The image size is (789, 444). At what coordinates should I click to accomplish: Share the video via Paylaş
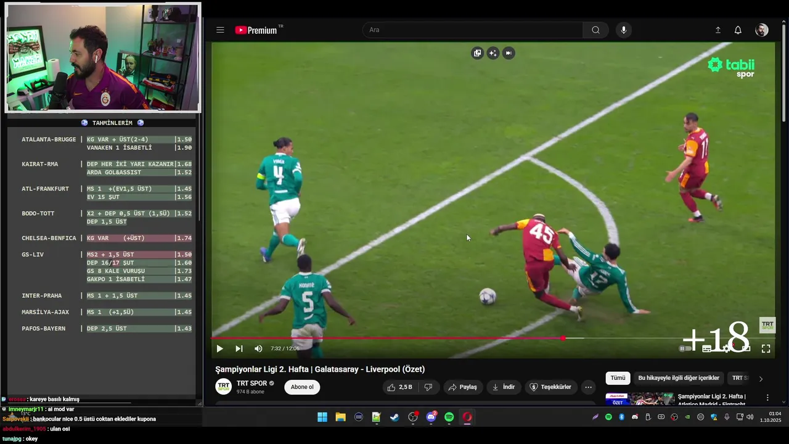point(463,387)
